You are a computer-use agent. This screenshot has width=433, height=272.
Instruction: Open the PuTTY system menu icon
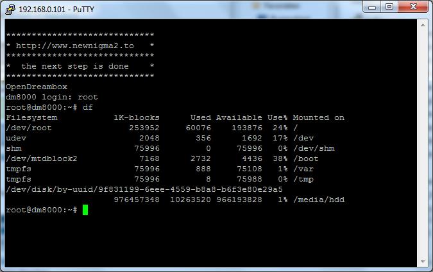coord(10,9)
